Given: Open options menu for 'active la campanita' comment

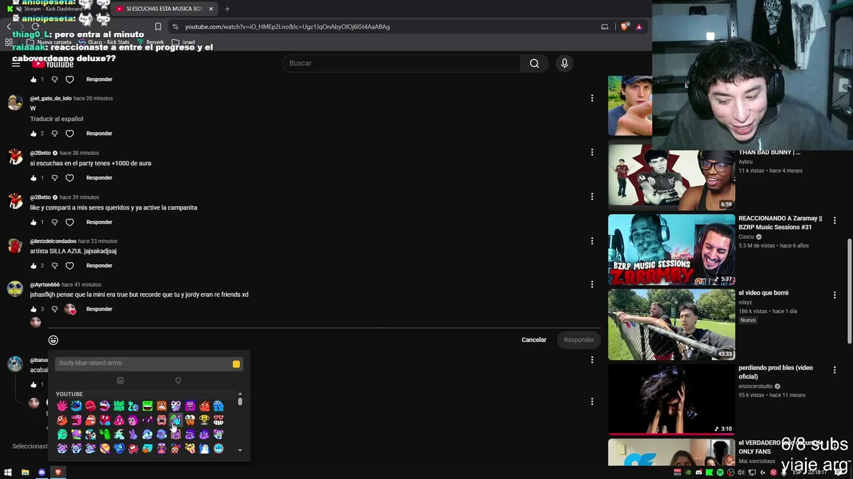Looking at the screenshot, I should coord(592,197).
